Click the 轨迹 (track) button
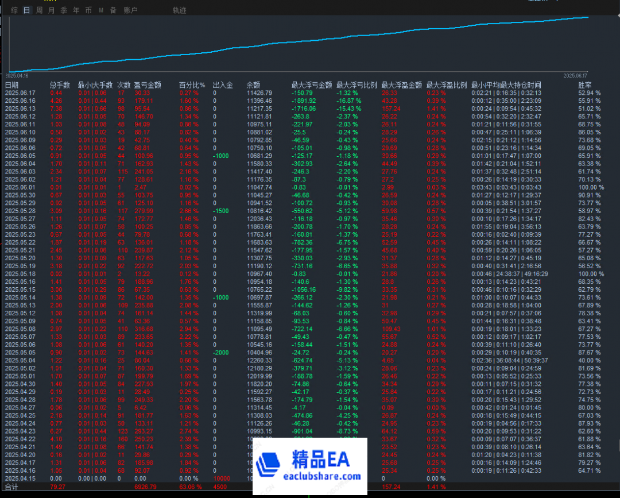Image resolution: width=620 pixels, height=498 pixels. [179, 10]
